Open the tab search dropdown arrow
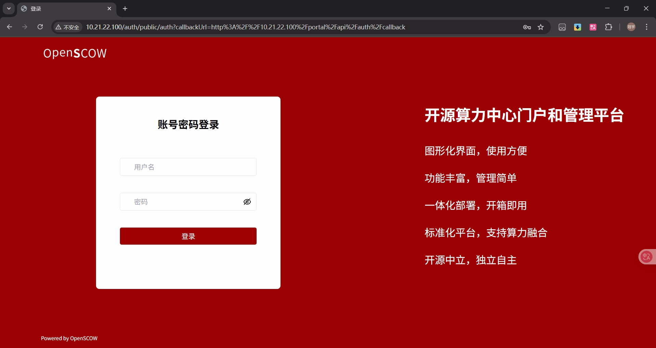Image resolution: width=656 pixels, height=348 pixels. point(9,9)
